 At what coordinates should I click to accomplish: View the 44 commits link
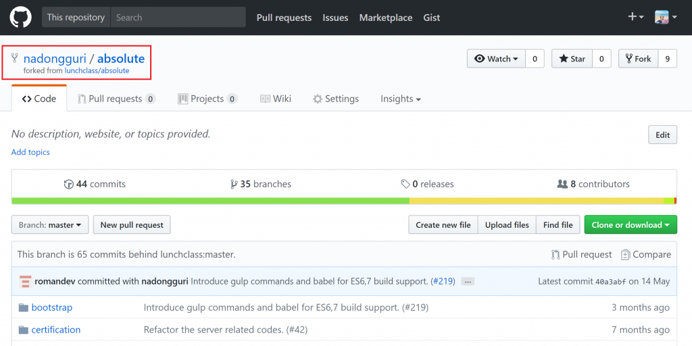point(95,184)
